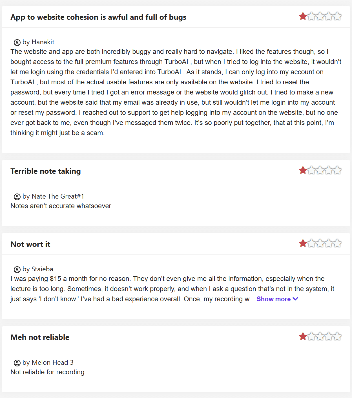This screenshot has height=398, width=352.
Task: Click the fifth star on Meh not reliable review
Action: tap(337, 336)
